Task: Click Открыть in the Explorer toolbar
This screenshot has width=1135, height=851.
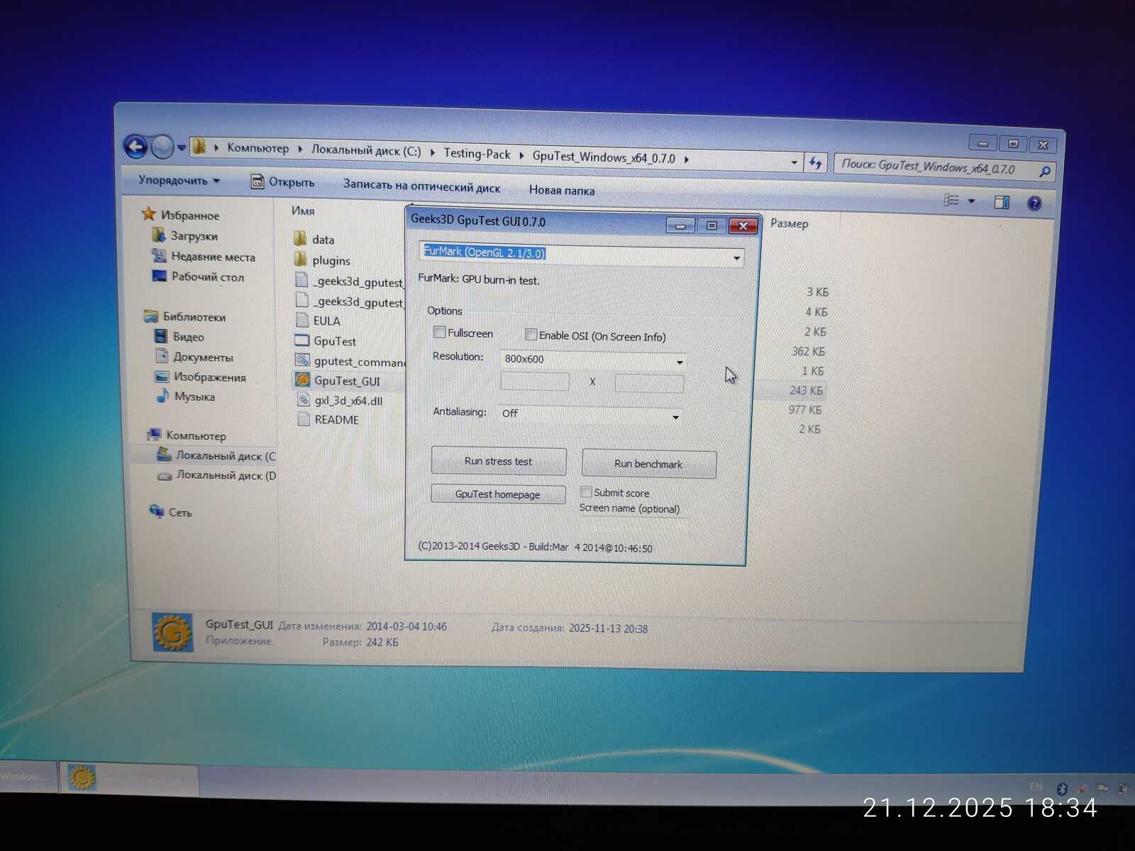Action: coord(282,182)
